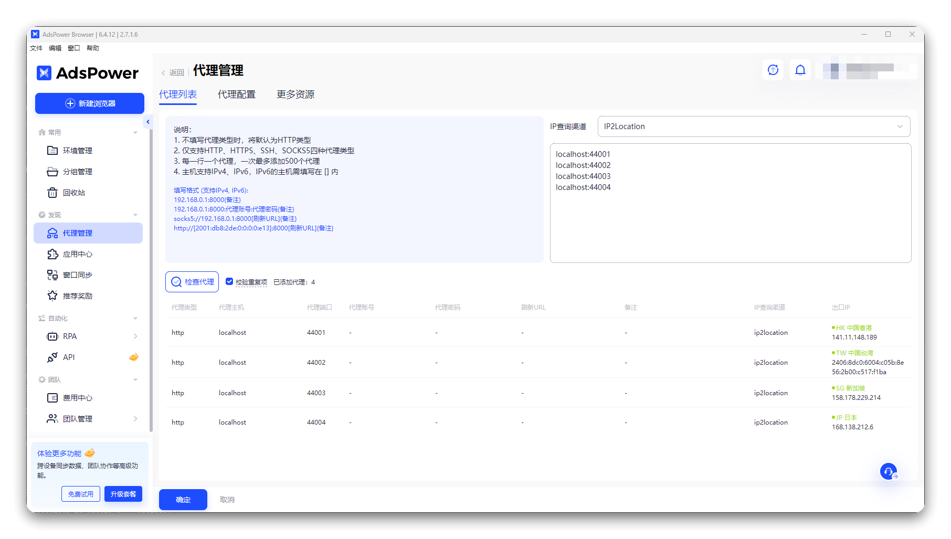Click the 新建浏览器 button
This screenshot has height=539, width=951.
coord(90,103)
